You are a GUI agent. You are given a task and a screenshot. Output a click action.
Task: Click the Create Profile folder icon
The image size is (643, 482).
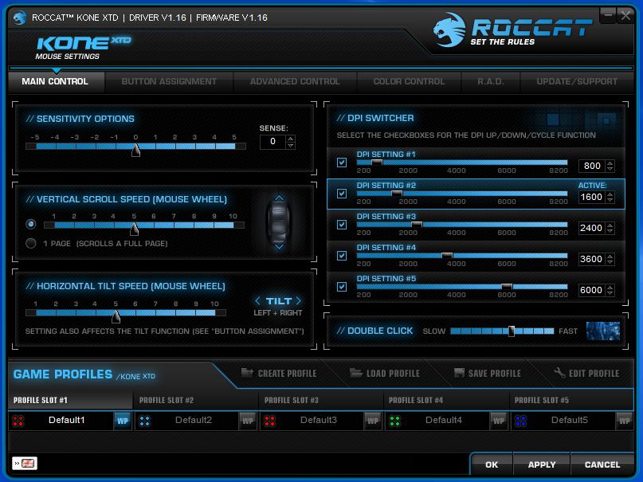pos(247,373)
